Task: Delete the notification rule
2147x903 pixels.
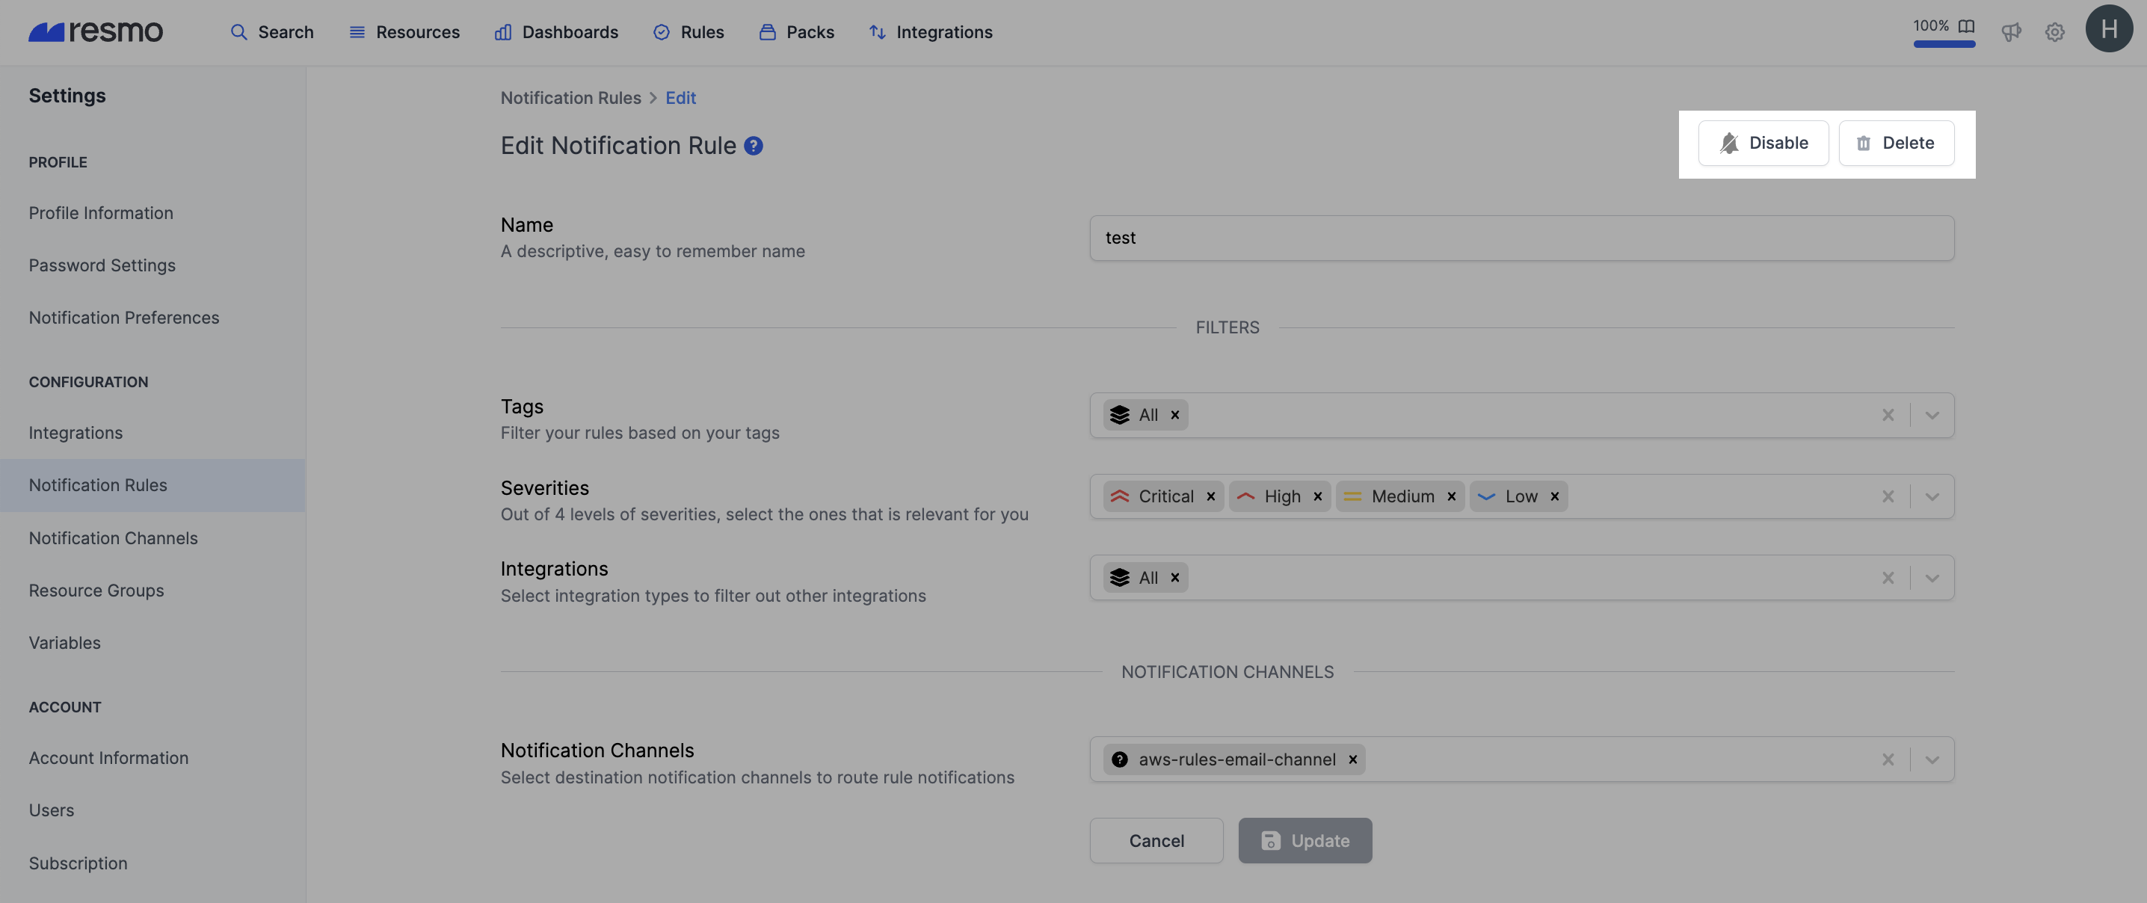Action: 1896,143
